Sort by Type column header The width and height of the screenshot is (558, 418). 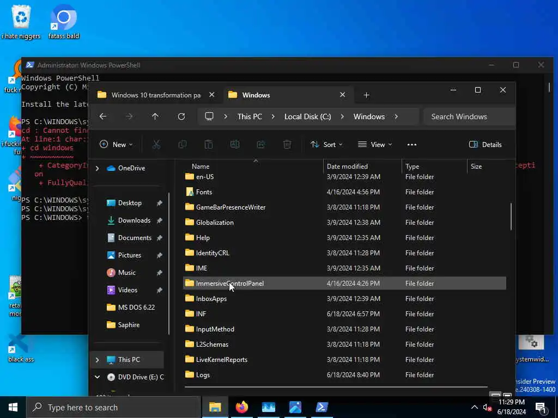tap(412, 167)
